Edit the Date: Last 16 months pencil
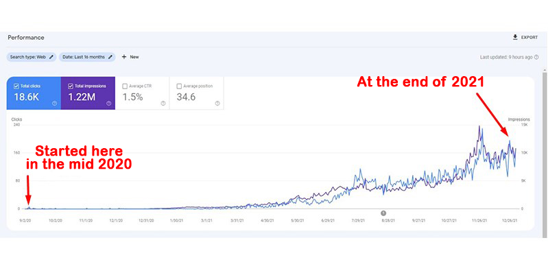 110,57
